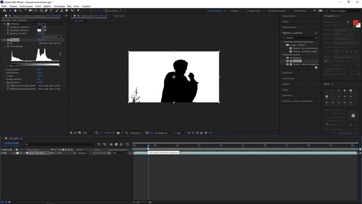Click the Swap colors button
The image size is (362, 204).
[49, 37]
